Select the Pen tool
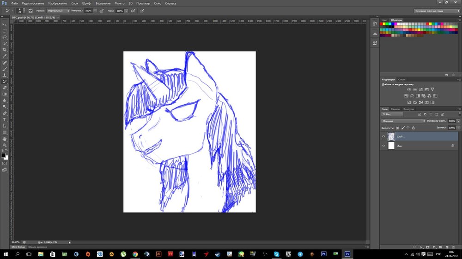 [x=5, y=113]
